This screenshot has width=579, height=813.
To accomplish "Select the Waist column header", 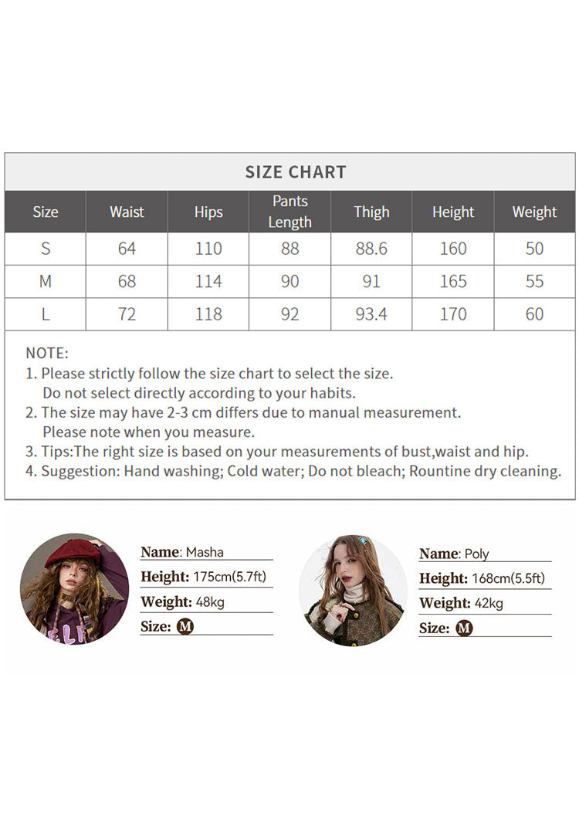I will click(127, 212).
